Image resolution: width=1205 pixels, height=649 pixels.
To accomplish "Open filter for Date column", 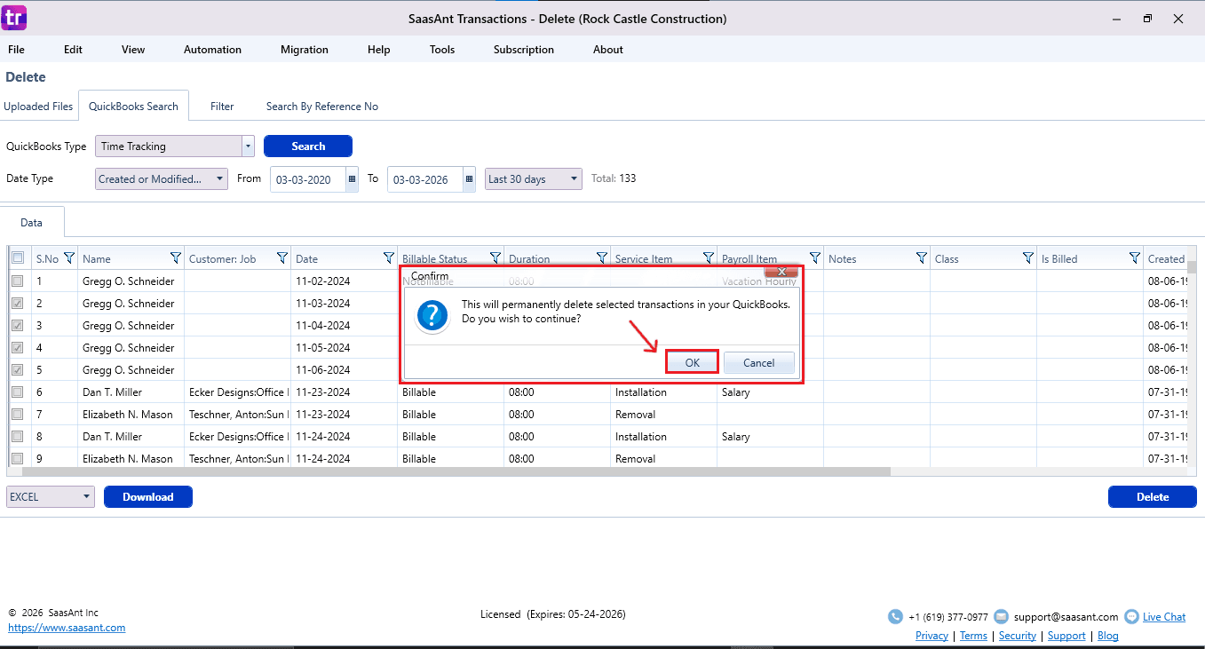I will [x=389, y=258].
